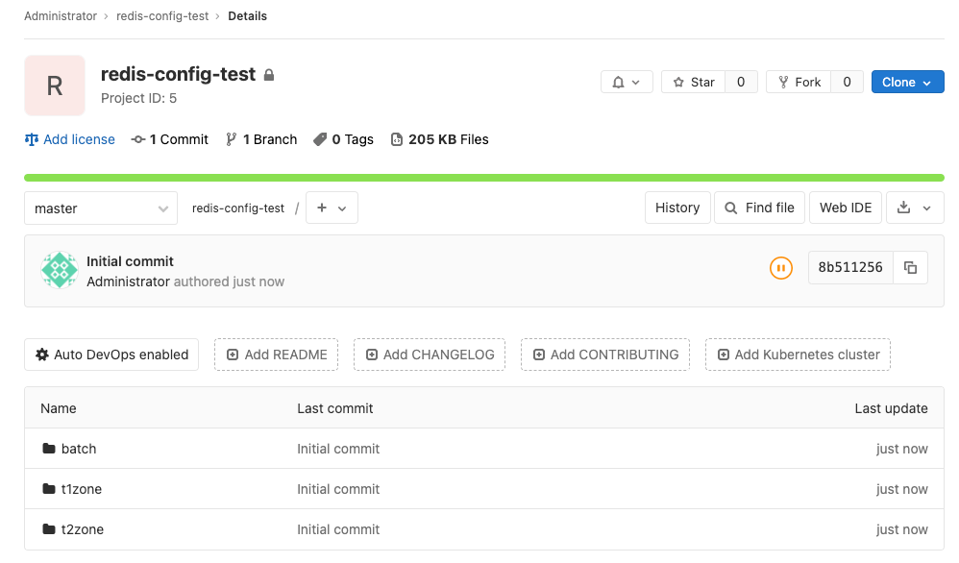Fork the redis-config-test project
The image size is (959, 563).
[799, 83]
